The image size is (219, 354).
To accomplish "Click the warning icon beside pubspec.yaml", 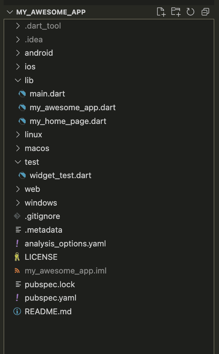I will 18,298.
